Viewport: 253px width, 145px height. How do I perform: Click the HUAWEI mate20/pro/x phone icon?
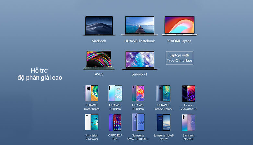tap(163, 94)
